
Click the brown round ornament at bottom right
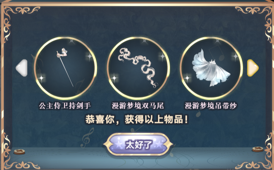coord(258,149)
